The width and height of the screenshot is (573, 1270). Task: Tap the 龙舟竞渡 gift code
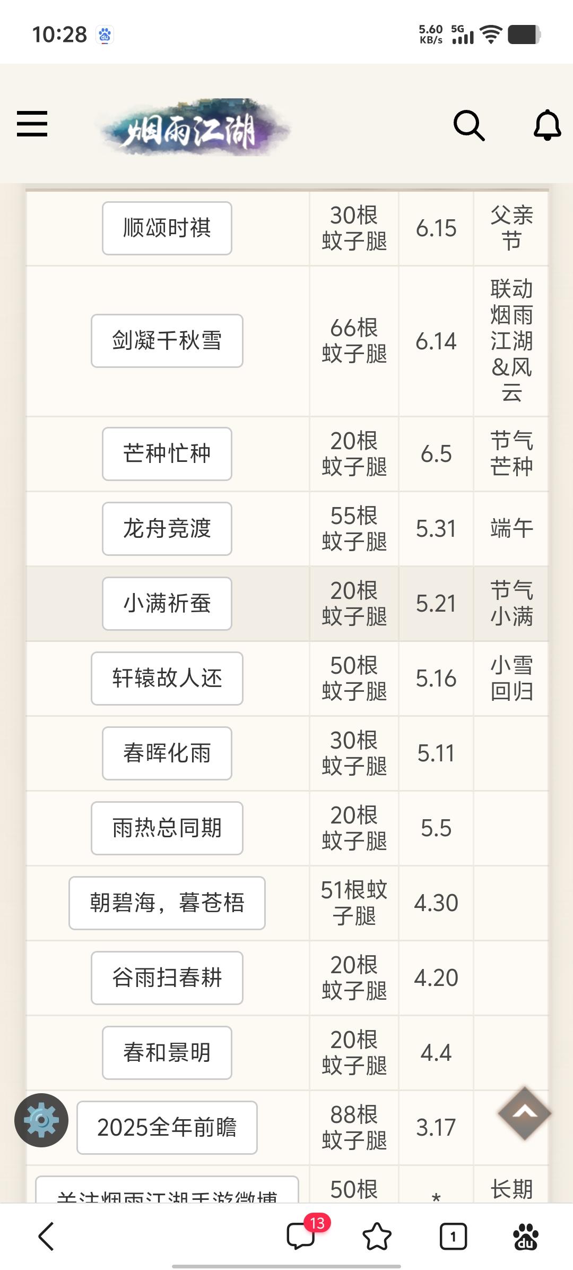click(x=167, y=529)
